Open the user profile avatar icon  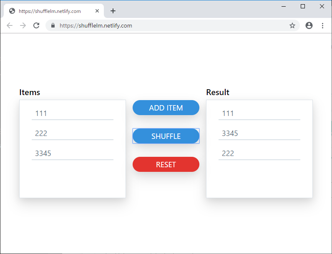point(309,25)
